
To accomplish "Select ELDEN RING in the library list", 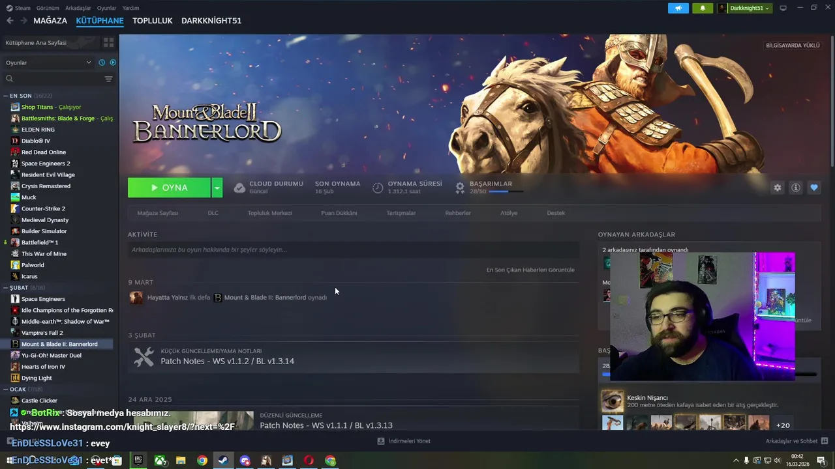I will [38, 130].
